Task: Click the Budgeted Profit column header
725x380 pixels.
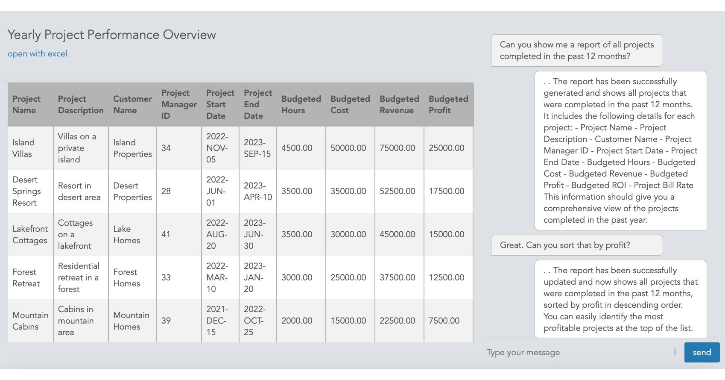Action: click(x=448, y=105)
